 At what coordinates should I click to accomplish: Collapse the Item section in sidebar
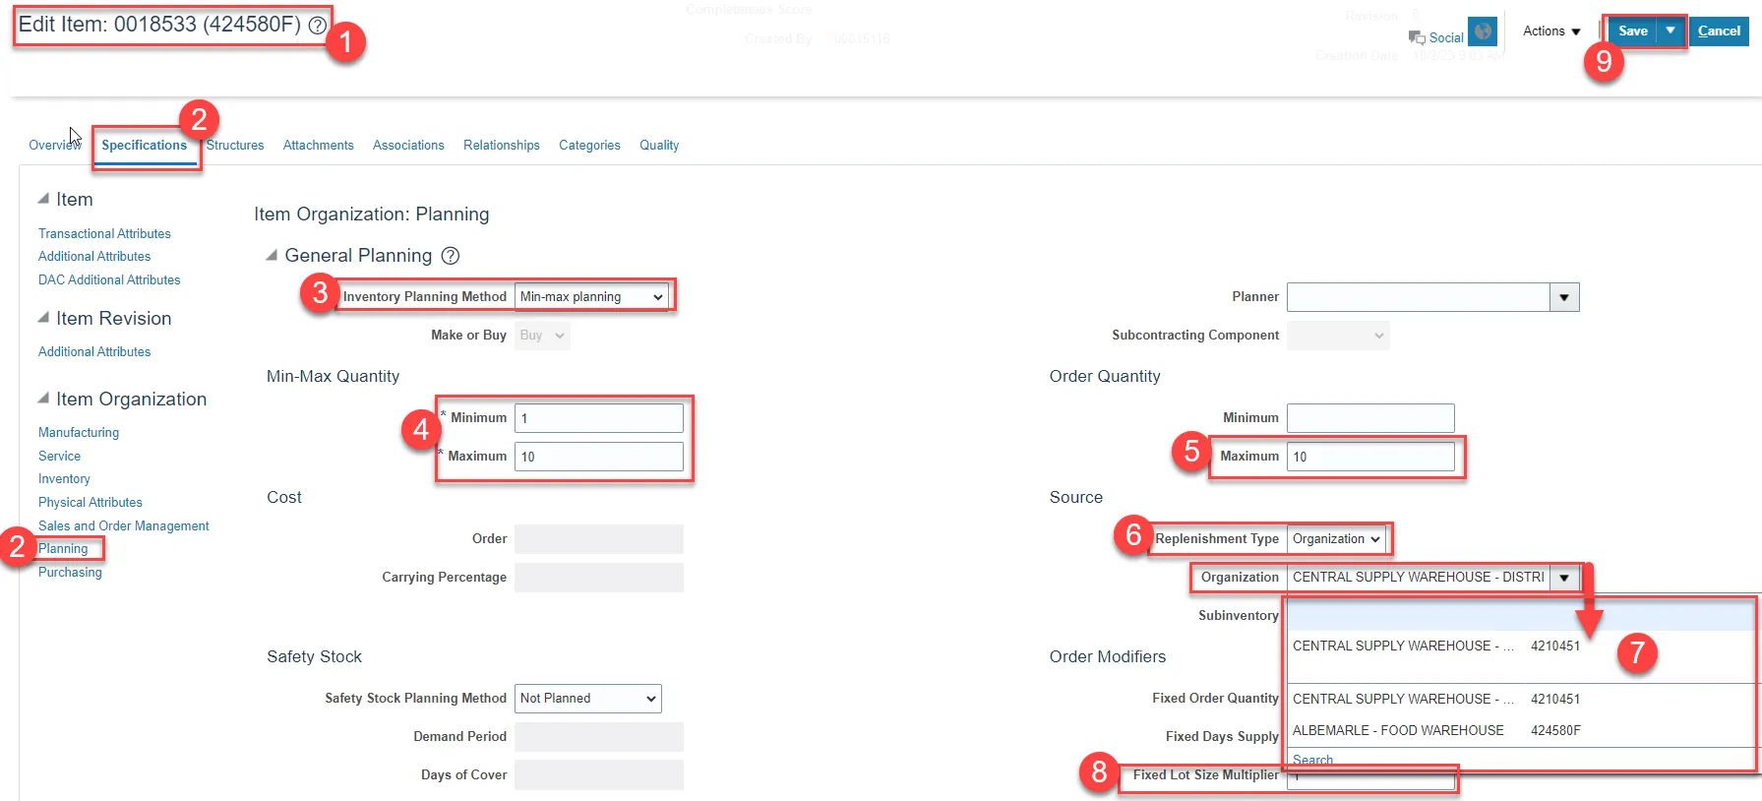[43, 199]
